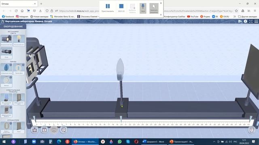The height and width of the screenshot is (145, 259).
Task: Click the F-shaped object on left stand
Action: pyautogui.click(x=31, y=69)
